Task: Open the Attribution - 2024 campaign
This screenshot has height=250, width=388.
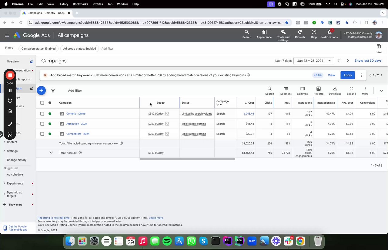Action: [x=77, y=124]
